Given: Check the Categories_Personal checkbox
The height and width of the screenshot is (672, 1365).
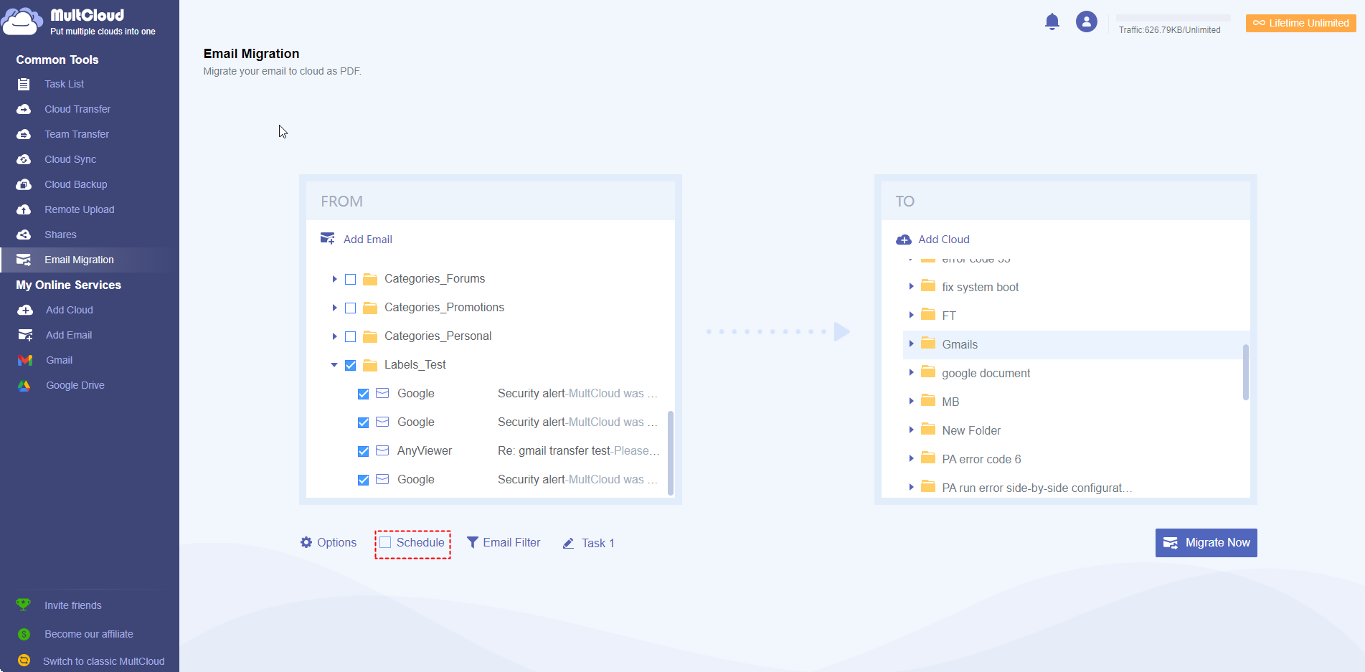Looking at the screenshot, I should tap(350, 336).
